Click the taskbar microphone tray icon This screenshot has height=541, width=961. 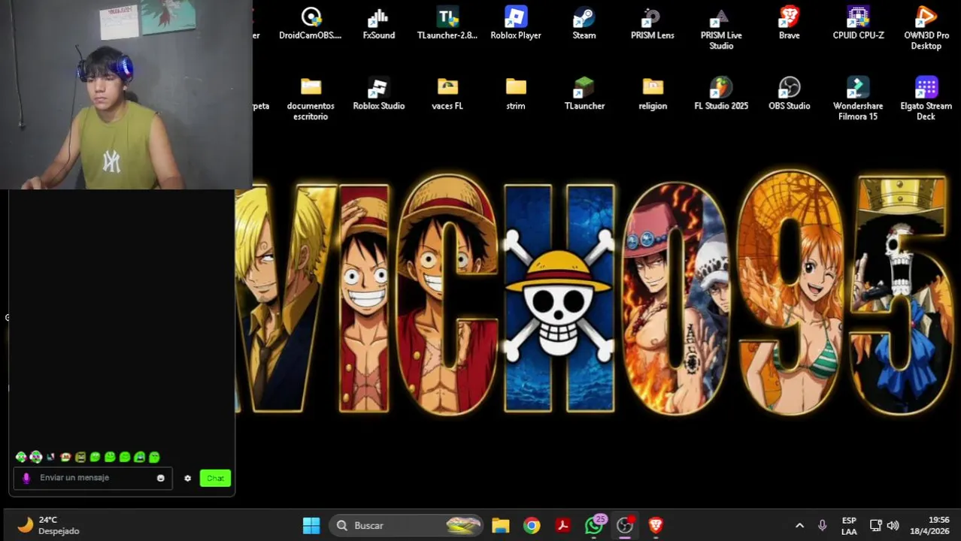click(x=822, y=525)
